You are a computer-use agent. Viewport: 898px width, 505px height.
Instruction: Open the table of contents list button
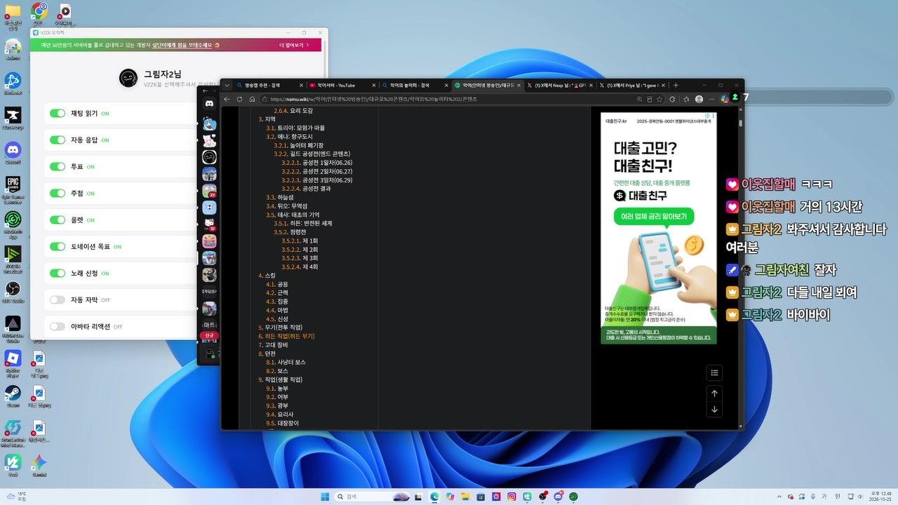[x=714, y=372]
